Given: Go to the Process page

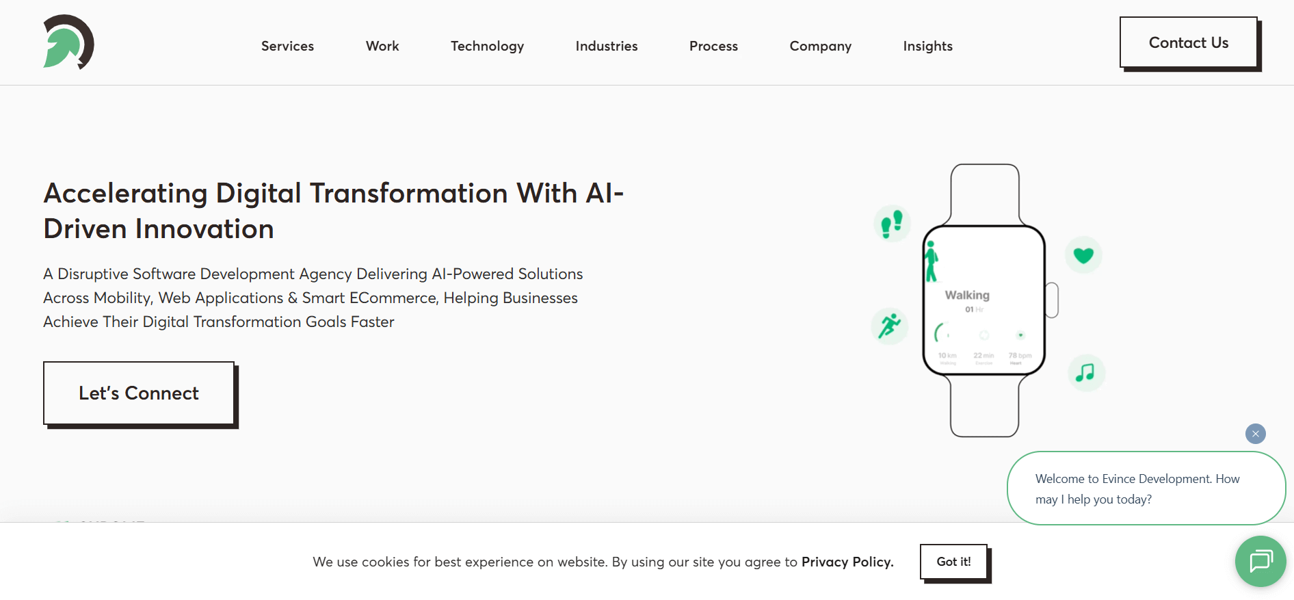Looking at the screenshot, I should [x=713, y=46].
